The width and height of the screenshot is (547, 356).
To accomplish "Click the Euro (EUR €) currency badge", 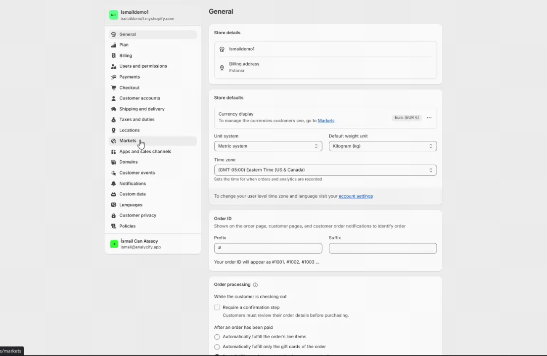I will tap(407, 118).
